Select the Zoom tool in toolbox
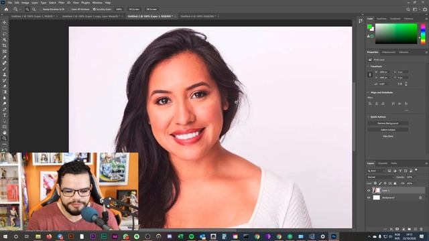 [5, 139]
